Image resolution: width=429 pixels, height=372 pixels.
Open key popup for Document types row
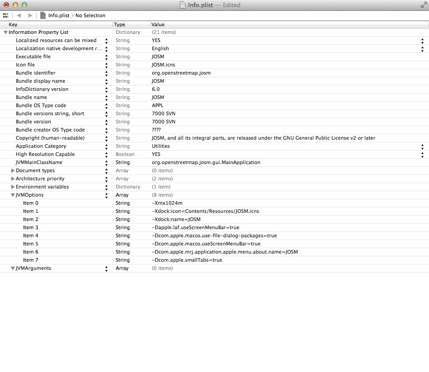pos(106,171)
